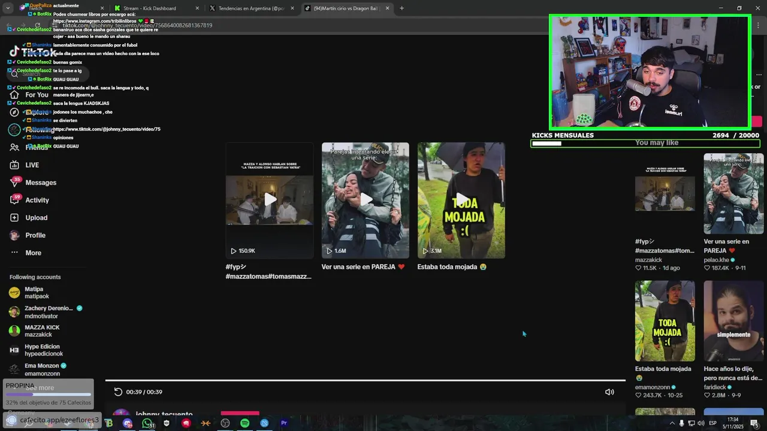The height and width of the screenshot is (431, 767).
Task: Click the LIVE camera icon
Action: (x=14, y=165)
